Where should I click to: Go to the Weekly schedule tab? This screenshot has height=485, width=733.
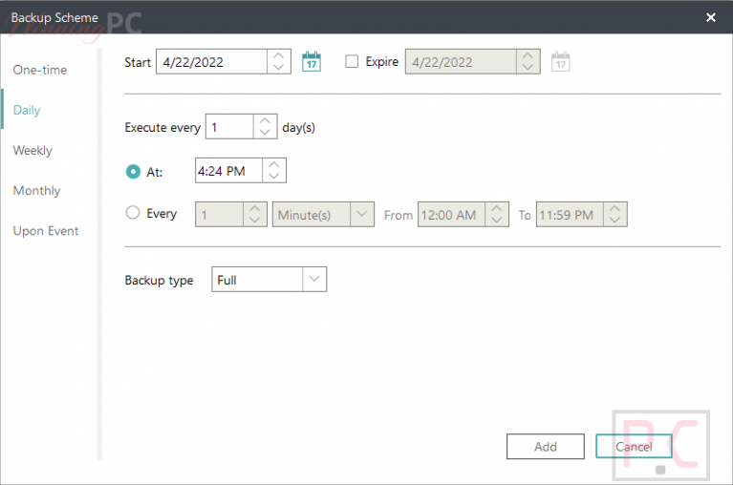click(x=32, y=150)
